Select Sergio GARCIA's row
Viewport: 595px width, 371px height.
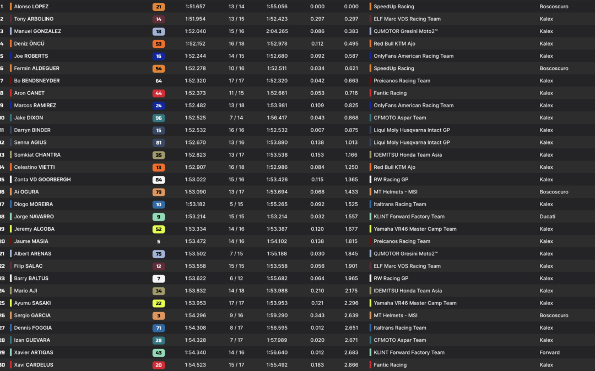[x=297, y=315]
